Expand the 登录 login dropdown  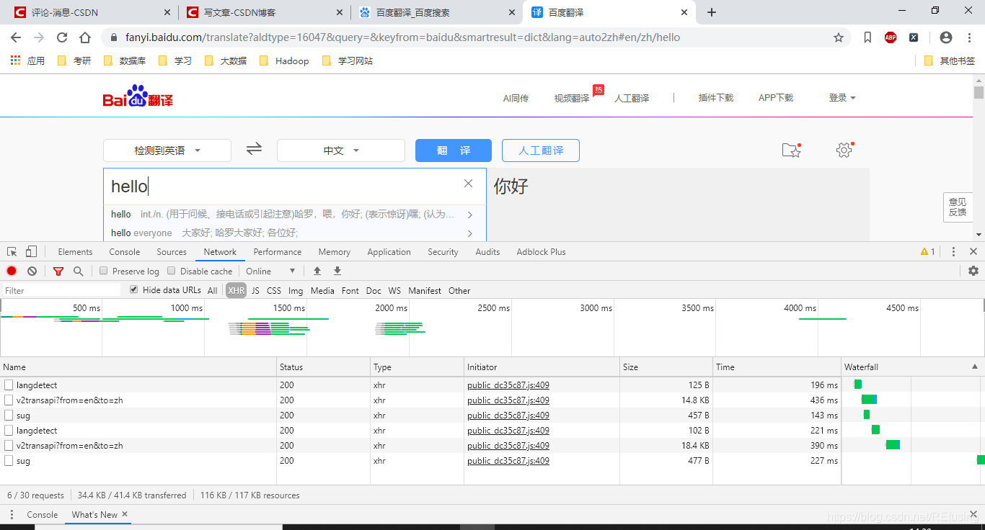tap(842, 97)
